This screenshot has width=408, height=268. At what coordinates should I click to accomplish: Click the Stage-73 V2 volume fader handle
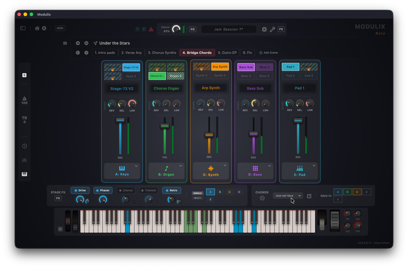120,120
